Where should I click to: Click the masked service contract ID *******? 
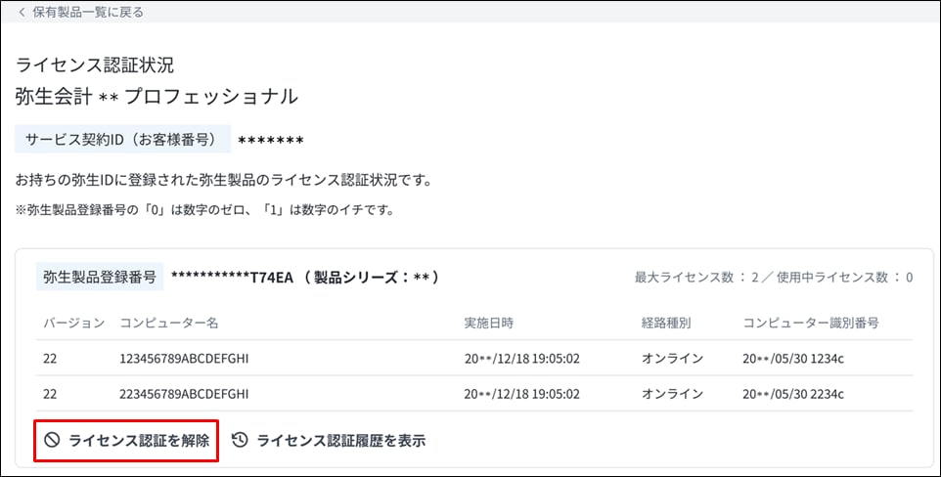tap(271, 142)
